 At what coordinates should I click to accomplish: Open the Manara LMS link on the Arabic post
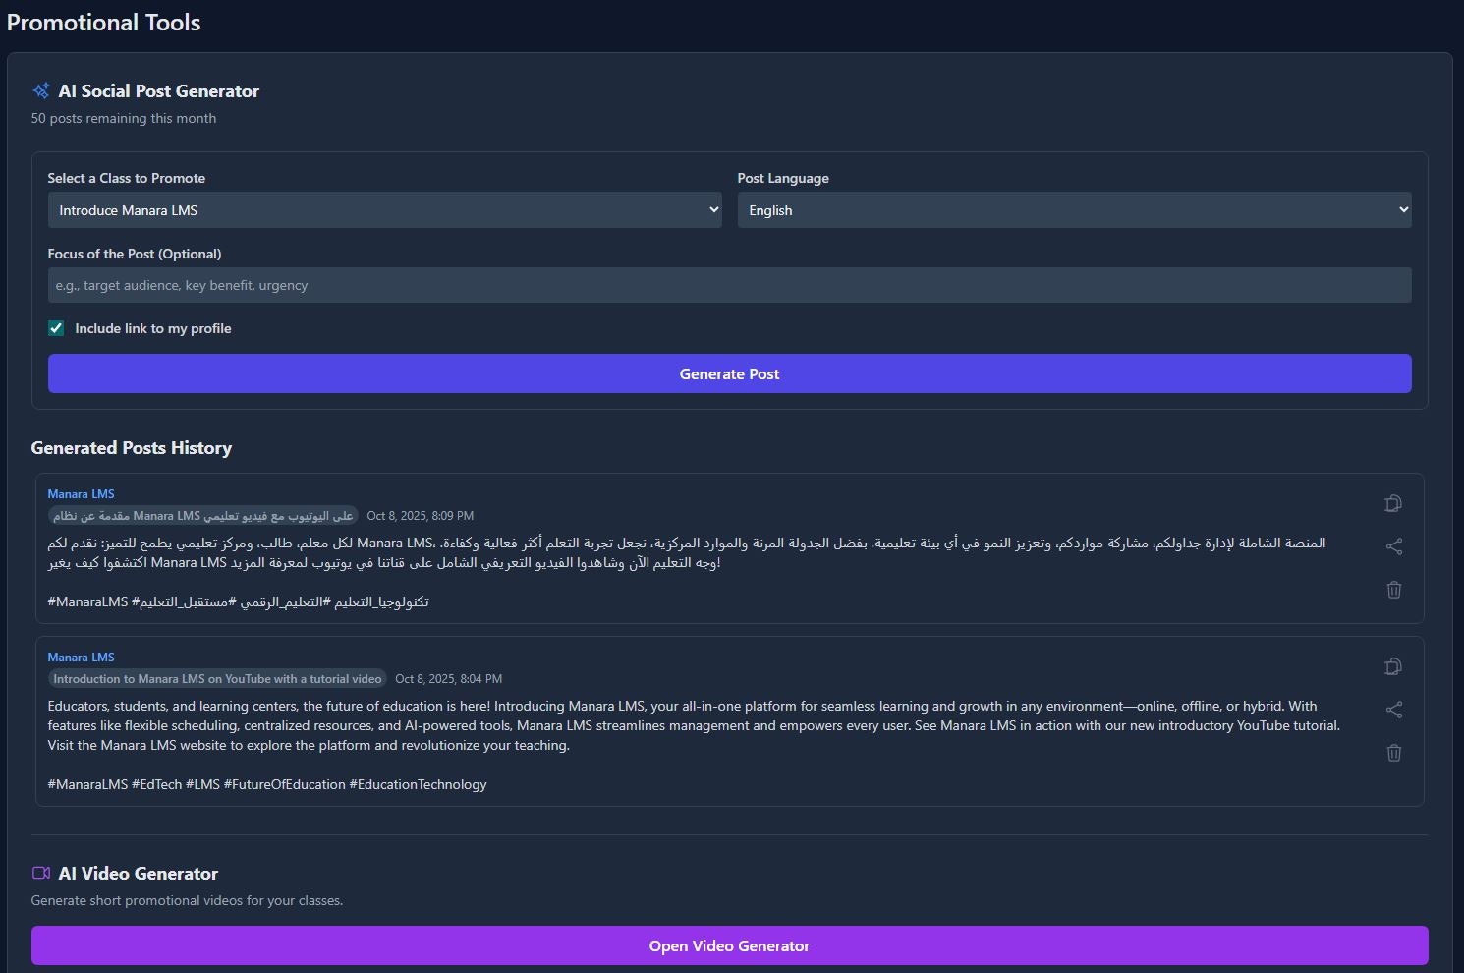coord(81,493)
